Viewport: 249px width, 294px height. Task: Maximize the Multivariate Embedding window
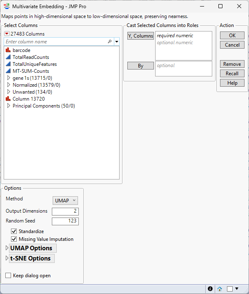220,6
